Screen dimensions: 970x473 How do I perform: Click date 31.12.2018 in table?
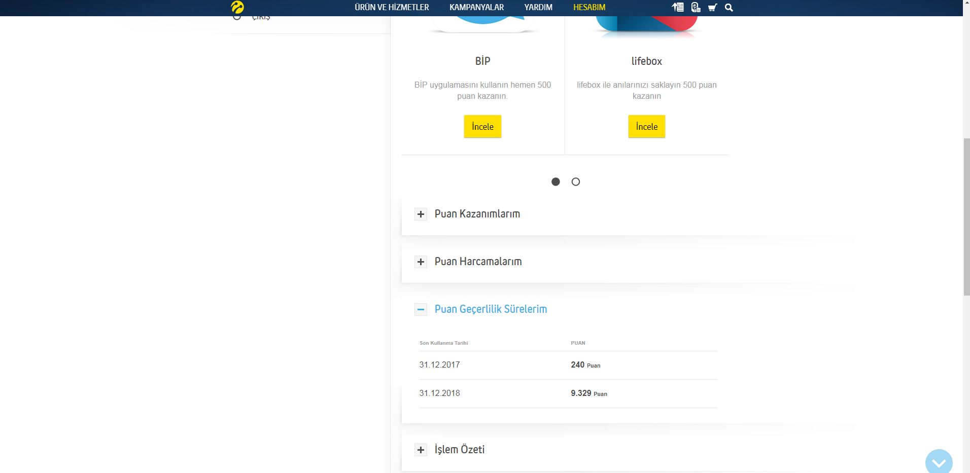pos(439,393)
